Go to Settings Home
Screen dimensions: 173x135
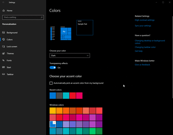coord(23,10)
